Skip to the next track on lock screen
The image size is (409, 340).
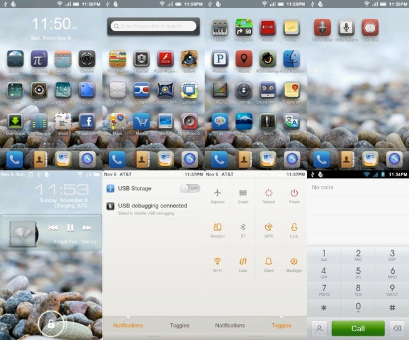point(87,228)
